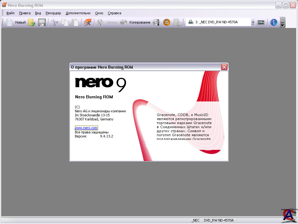Expand the toolbar options overflow arrow
This screenshot has height=224, width=298.
(282, 25)
